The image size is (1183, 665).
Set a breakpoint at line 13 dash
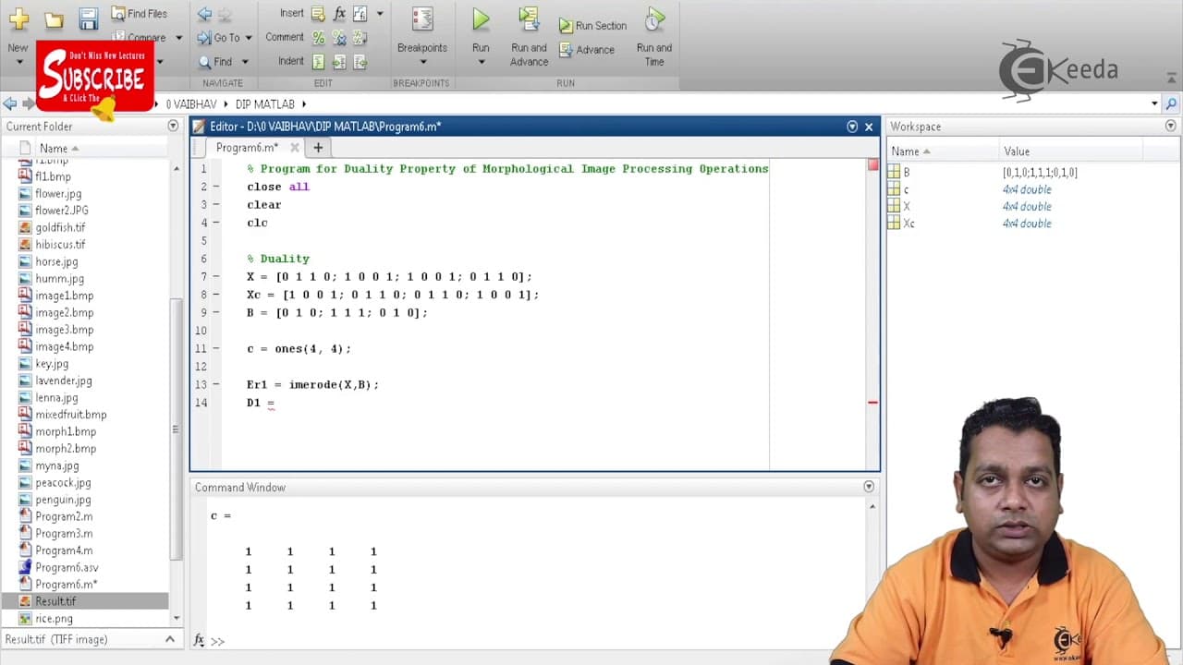215,384
